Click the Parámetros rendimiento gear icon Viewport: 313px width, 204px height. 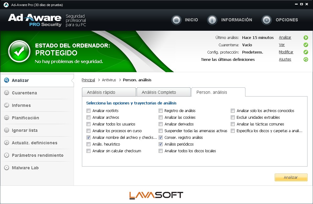click(x=7, y=155)
